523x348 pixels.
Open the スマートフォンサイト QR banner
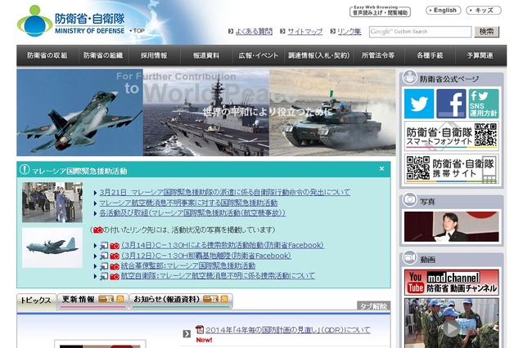click(x=451, y=136)
